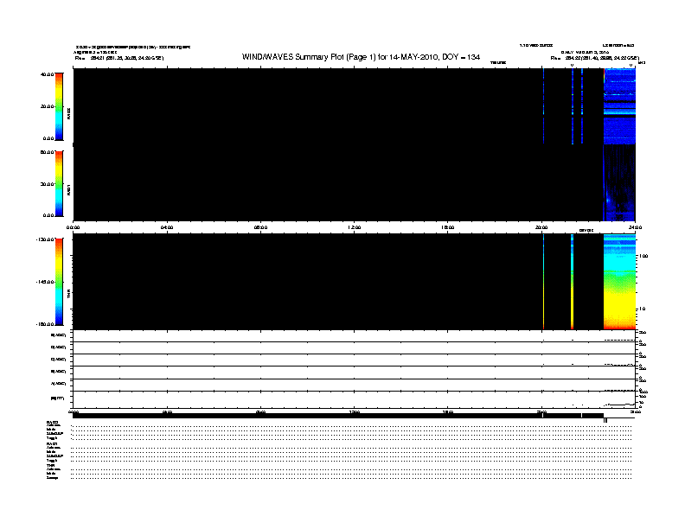Click the Re position text at upper left
The image size is (685, 529).
pyautogui.click(x=118, y=58)
